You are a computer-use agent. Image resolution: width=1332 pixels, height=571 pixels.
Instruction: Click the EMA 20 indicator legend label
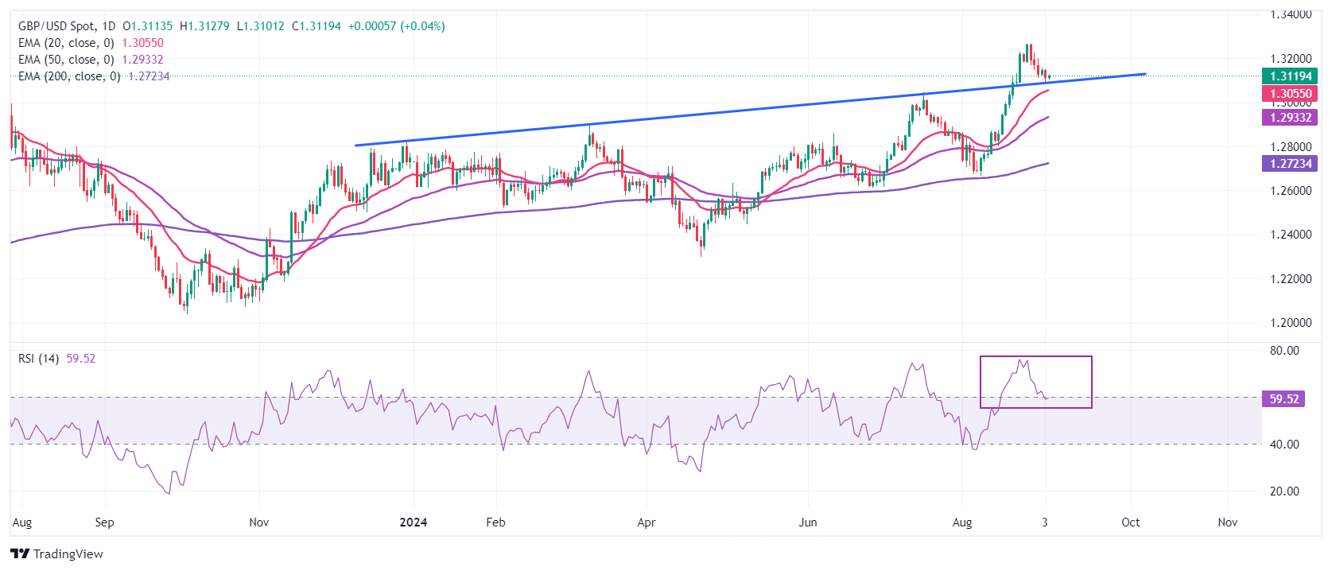point(66,43)
